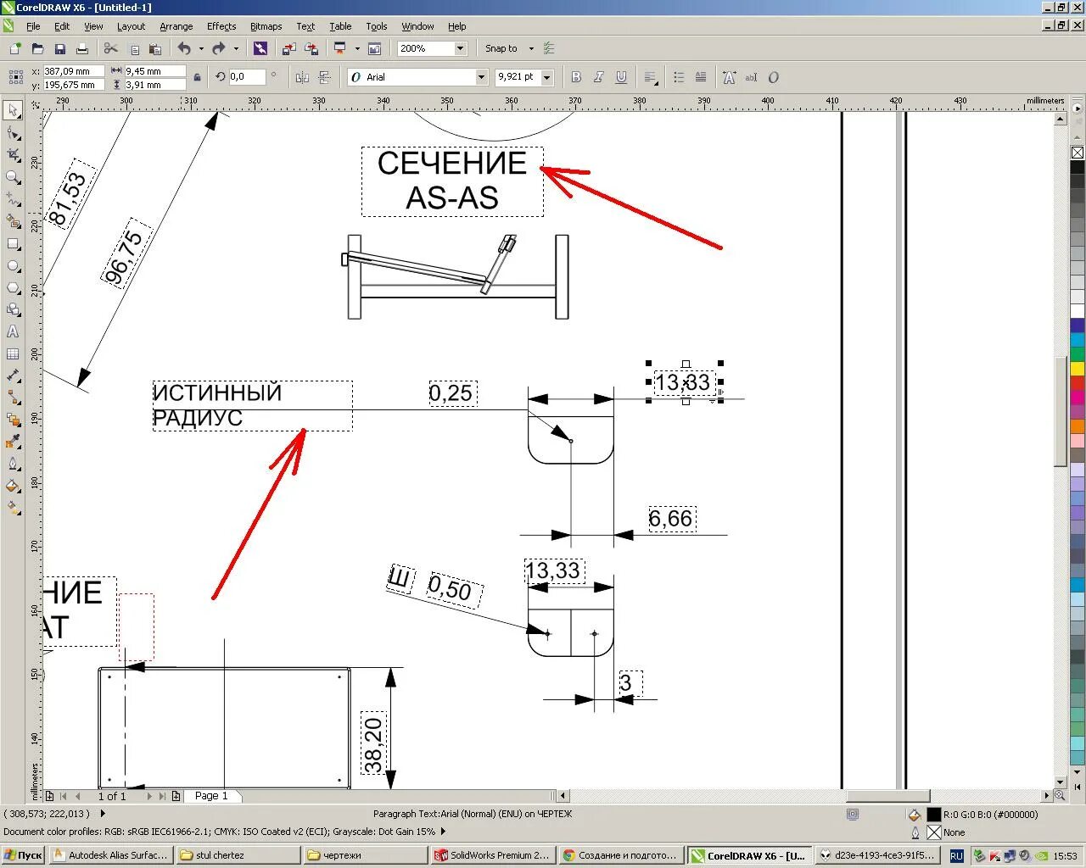Toggle the lock ratio padlock

click(197, 77)
